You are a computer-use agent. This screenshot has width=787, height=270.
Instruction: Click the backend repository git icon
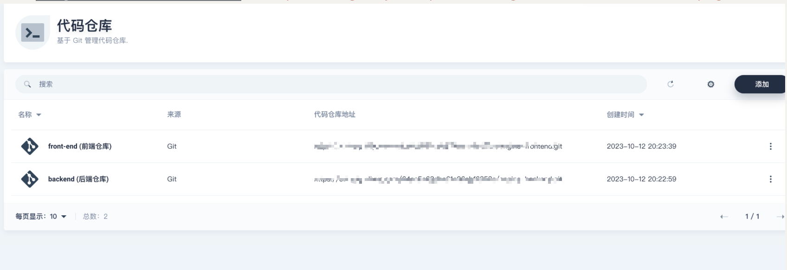tap(30, 179)
